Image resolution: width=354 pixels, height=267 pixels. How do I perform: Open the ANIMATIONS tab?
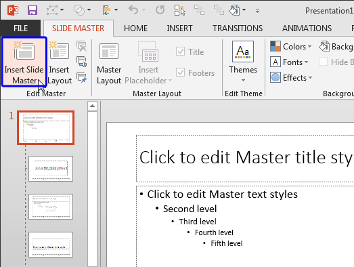click(307, 28)
